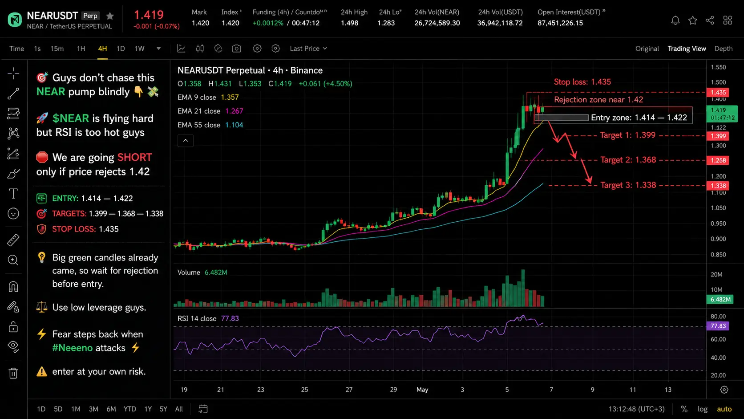The height and width of the screenshot is (419, 744).
Task: Set chart range to 1Y
Action: point(148,409)
